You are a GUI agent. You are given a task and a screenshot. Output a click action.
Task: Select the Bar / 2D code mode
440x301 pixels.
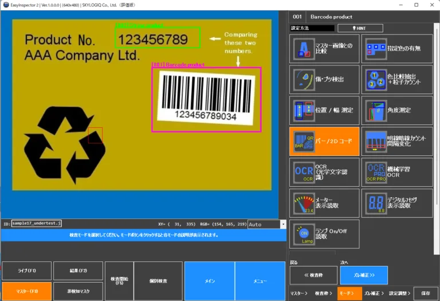[324, 141]
